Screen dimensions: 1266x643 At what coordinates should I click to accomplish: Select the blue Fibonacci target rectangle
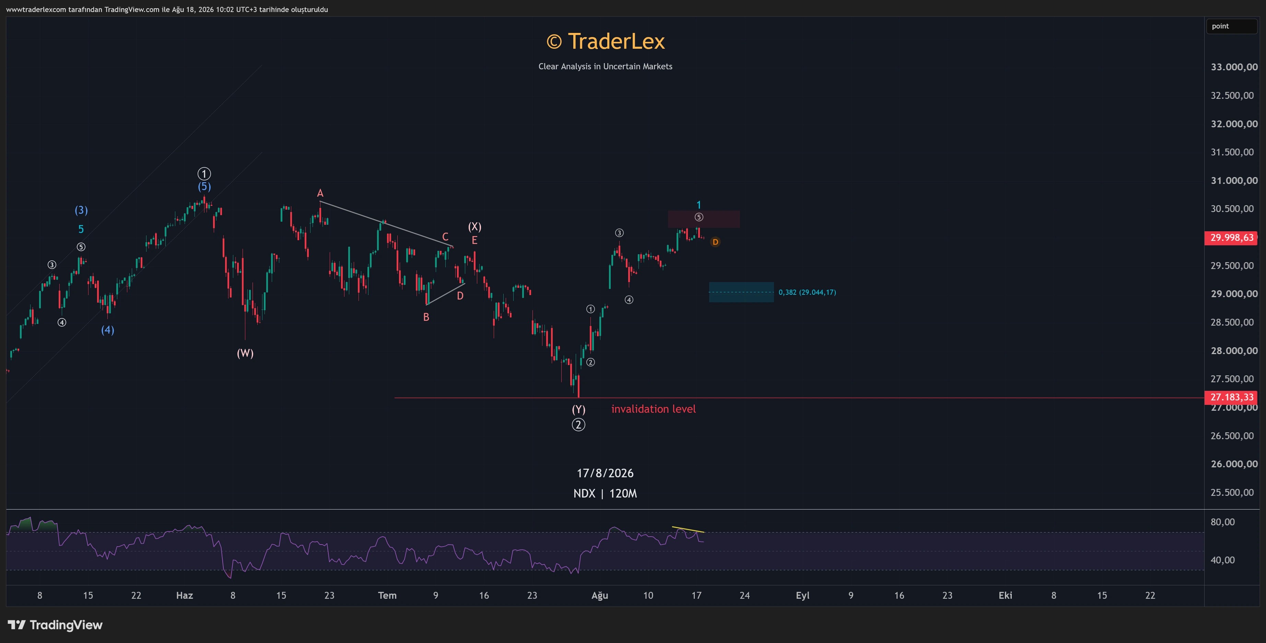point(741,292)
